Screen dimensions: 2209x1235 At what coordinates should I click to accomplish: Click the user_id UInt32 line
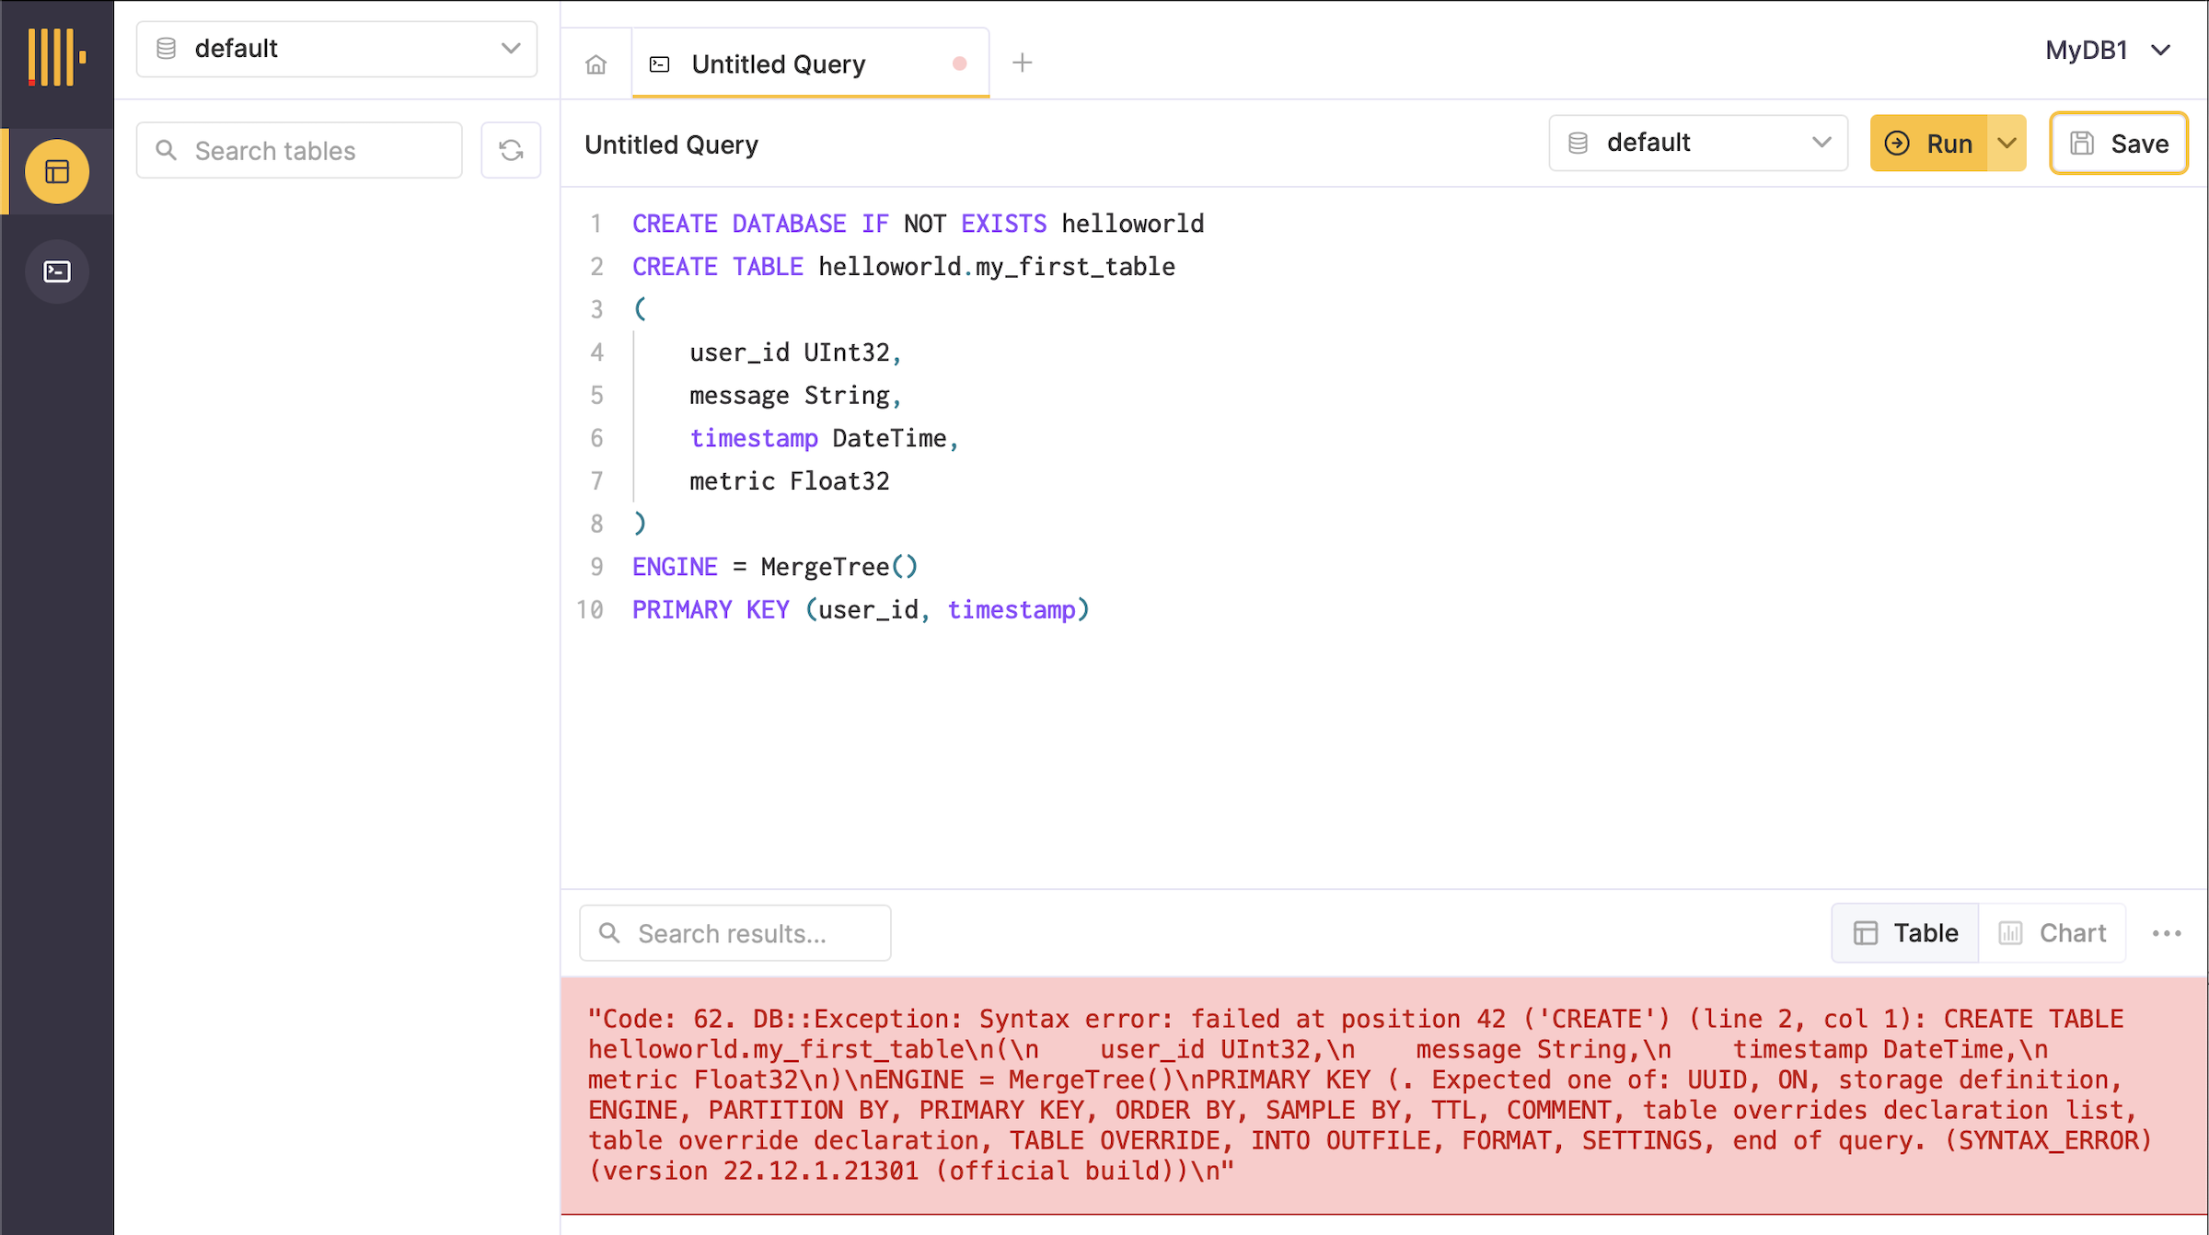tap(795, 352)
